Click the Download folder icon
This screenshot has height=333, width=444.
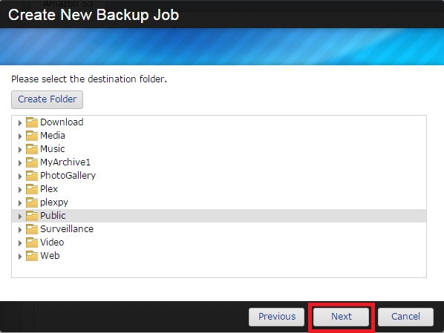[x=32, y=122]
